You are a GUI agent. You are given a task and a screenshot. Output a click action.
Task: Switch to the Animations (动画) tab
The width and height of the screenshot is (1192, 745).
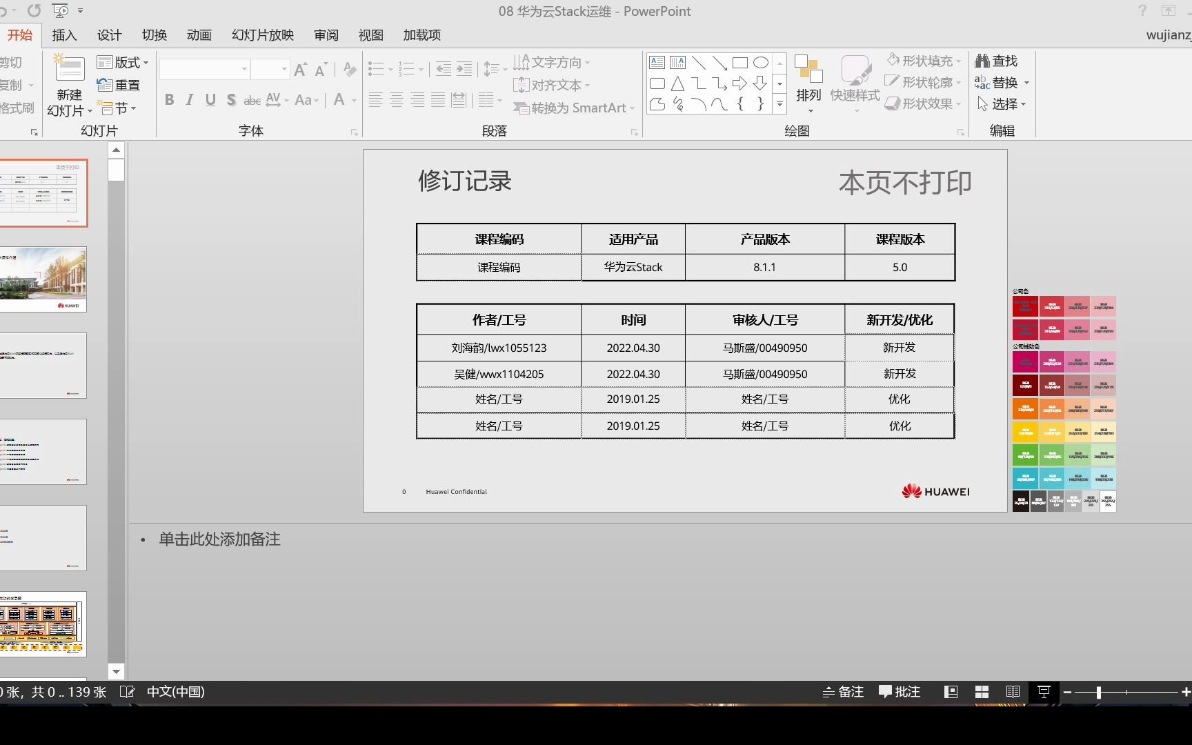pos(199,35)
